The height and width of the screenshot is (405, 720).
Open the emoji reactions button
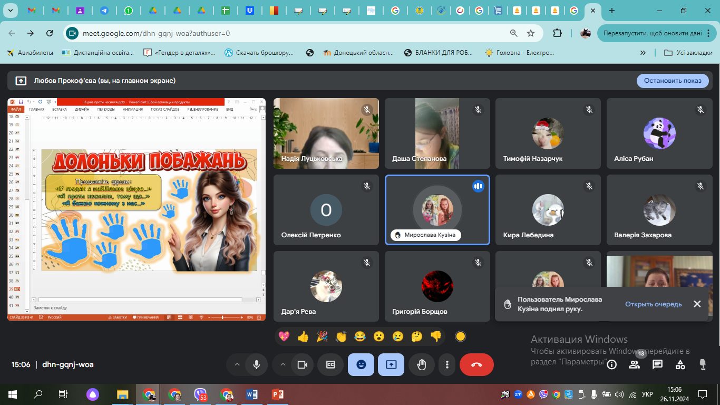[x=361, y=364]
